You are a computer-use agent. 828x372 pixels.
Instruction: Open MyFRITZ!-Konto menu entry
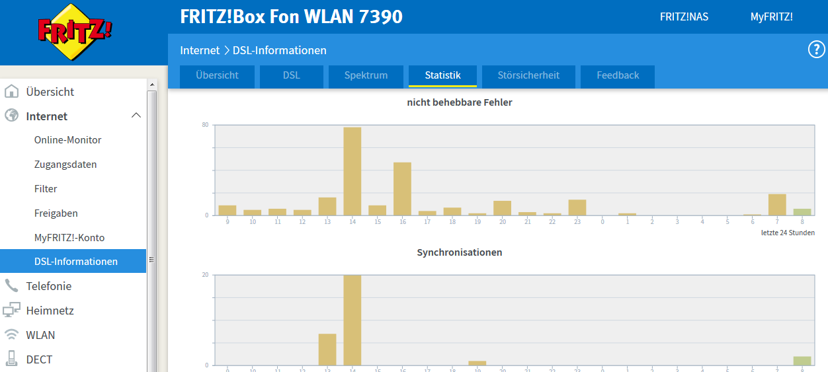(69, 237)
